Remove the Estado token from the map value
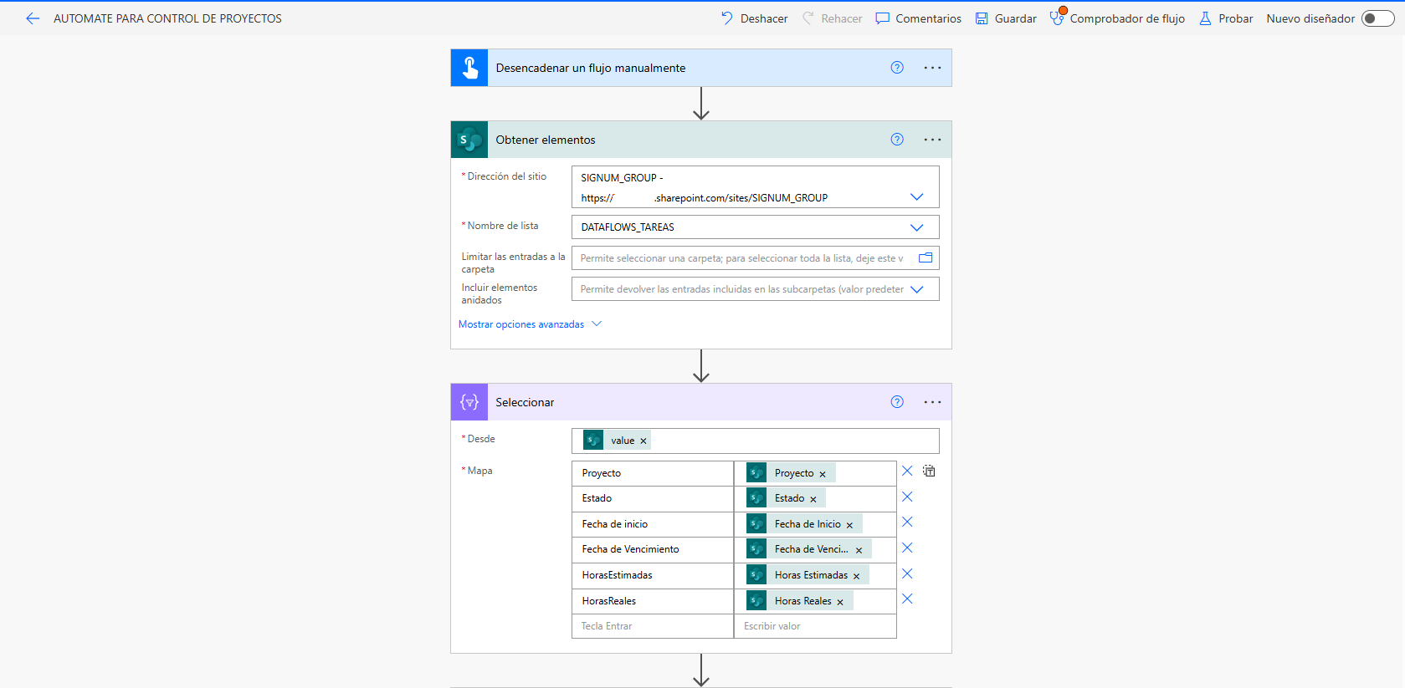1405x688 pixels. pyautogui.click(x=813, y=499)
